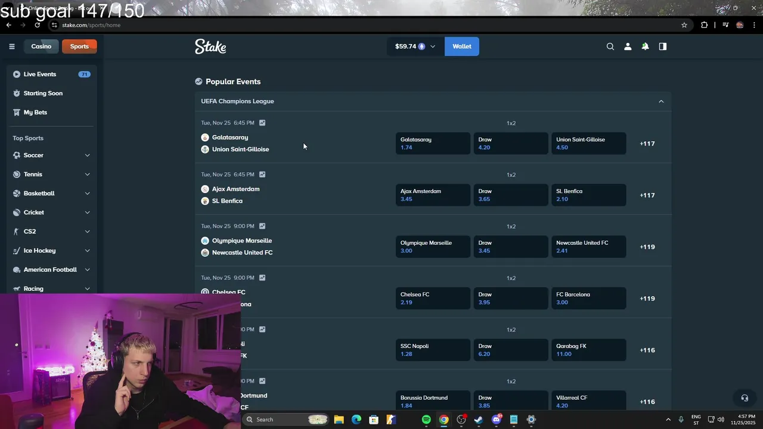Open the user profile icon
The width and height of the screenshot is (763, 429).
point(628,46)
